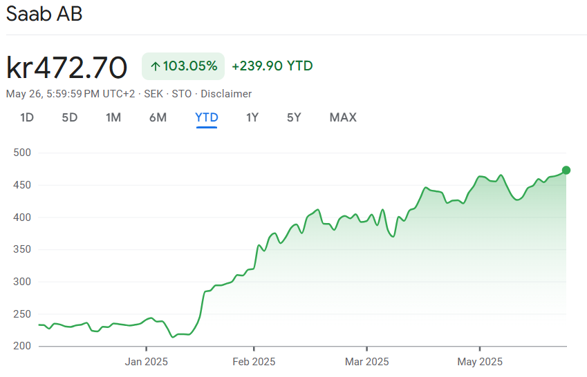Click the Feb 2025 axis label
Screen dimensions: 587x377
pos(254,362)
